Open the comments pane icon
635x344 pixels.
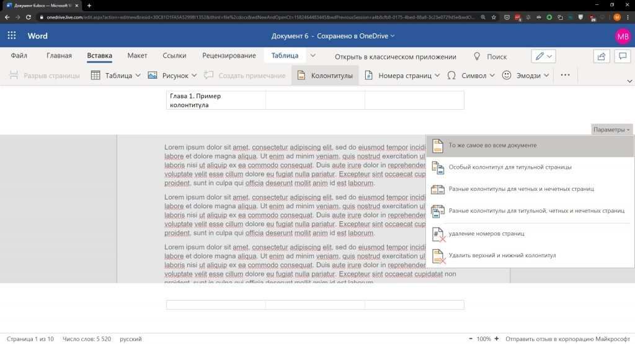tap(623, 56)
